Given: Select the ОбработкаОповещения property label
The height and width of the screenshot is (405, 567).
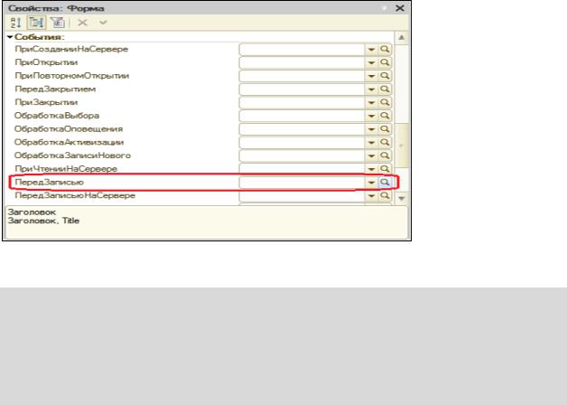Looking at the screenshot, I should [69, 129].
